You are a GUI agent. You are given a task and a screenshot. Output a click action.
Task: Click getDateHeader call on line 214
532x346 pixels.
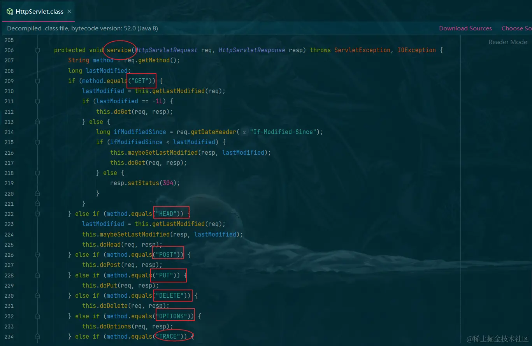(213, 132)
